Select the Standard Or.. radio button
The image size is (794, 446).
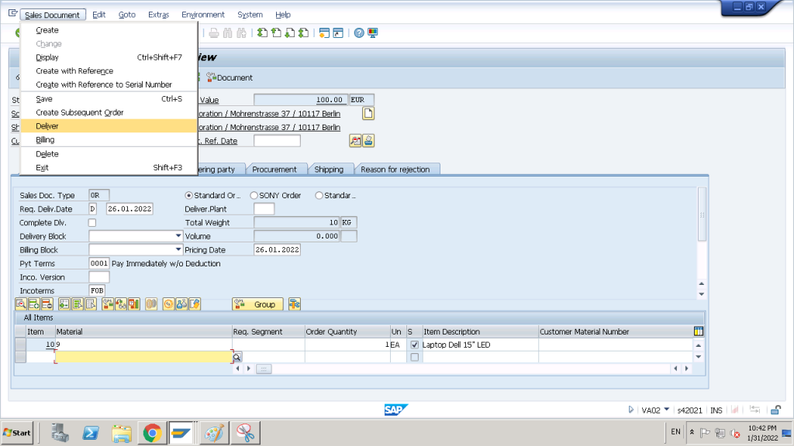click(189, 195)
